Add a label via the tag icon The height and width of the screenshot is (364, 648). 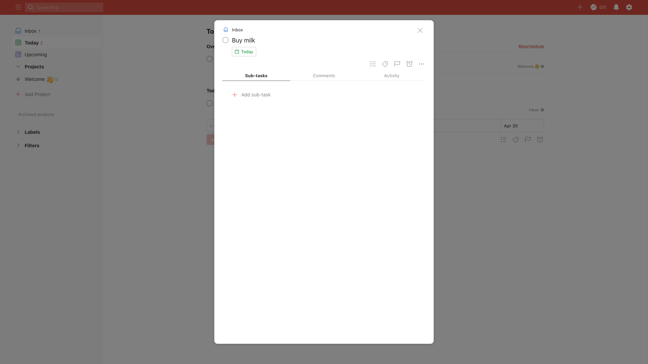pyautogui.click(x=385, y=64)
